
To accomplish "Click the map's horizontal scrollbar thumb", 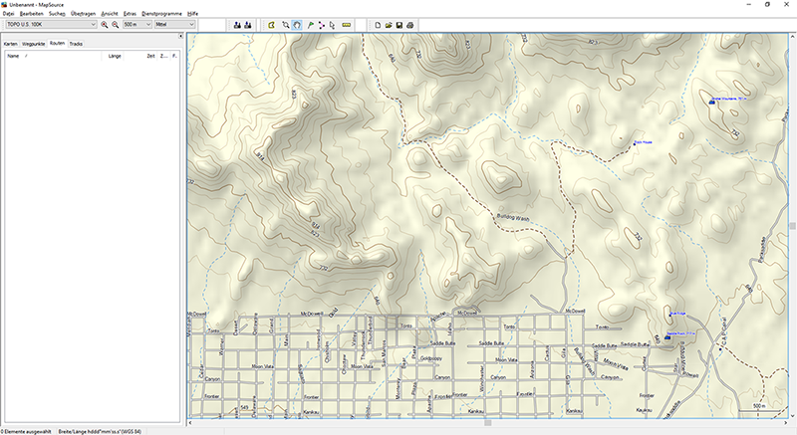I will click(487, 422).
